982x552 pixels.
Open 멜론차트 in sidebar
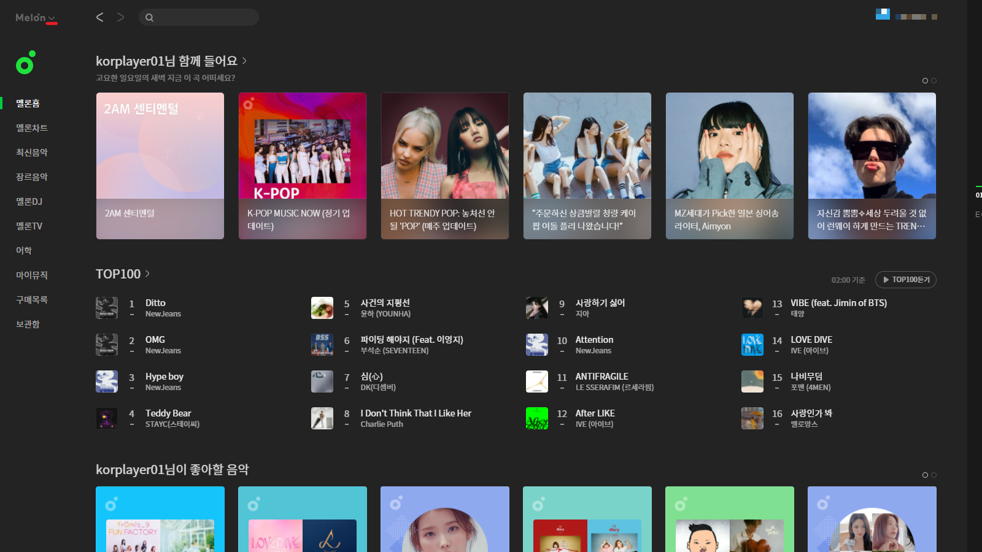(x=32, y=128)
